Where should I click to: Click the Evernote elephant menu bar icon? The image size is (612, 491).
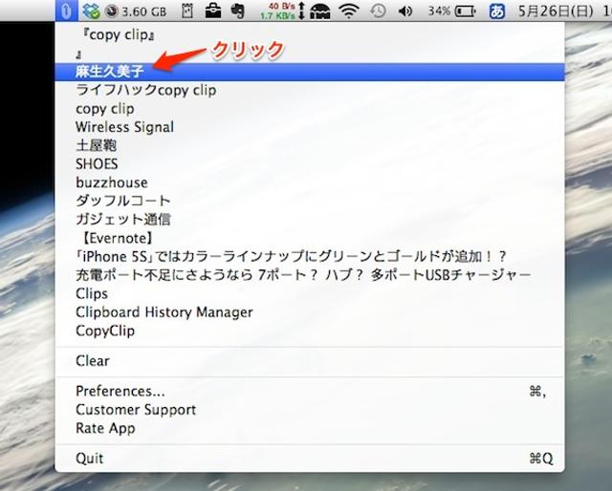[x=237, y=11]
